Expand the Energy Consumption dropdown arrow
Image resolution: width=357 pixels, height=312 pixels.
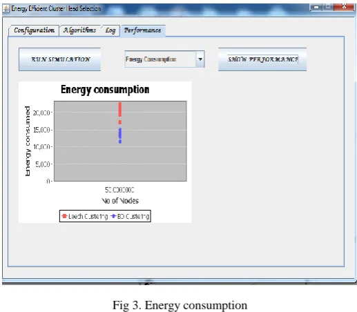click(x=200, y=59)
